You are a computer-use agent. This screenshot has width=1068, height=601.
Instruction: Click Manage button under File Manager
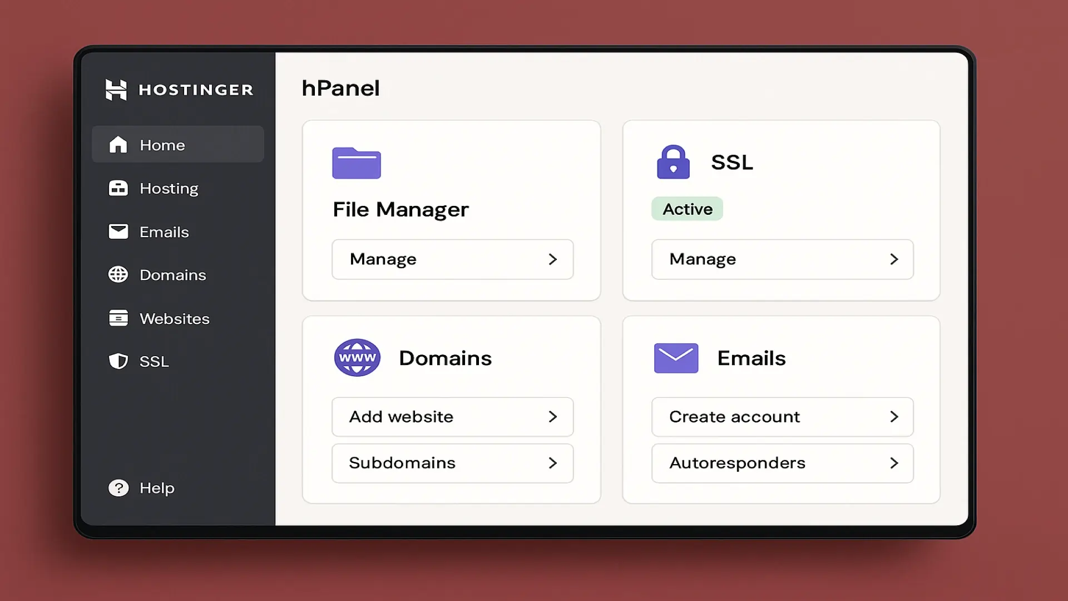[x=453, y=259]
